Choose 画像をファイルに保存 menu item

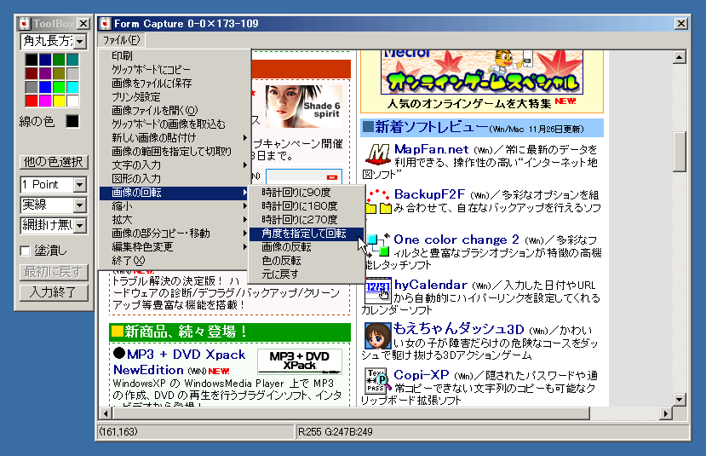coord(175,83)
